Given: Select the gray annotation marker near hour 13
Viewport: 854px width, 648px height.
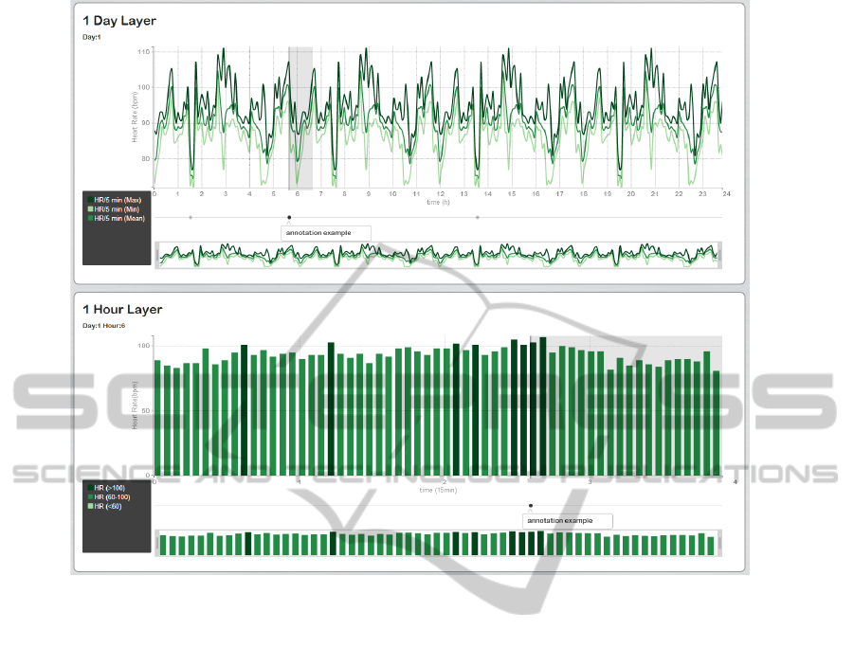Looking at the screenshot, I should click(x=478, y=217).
